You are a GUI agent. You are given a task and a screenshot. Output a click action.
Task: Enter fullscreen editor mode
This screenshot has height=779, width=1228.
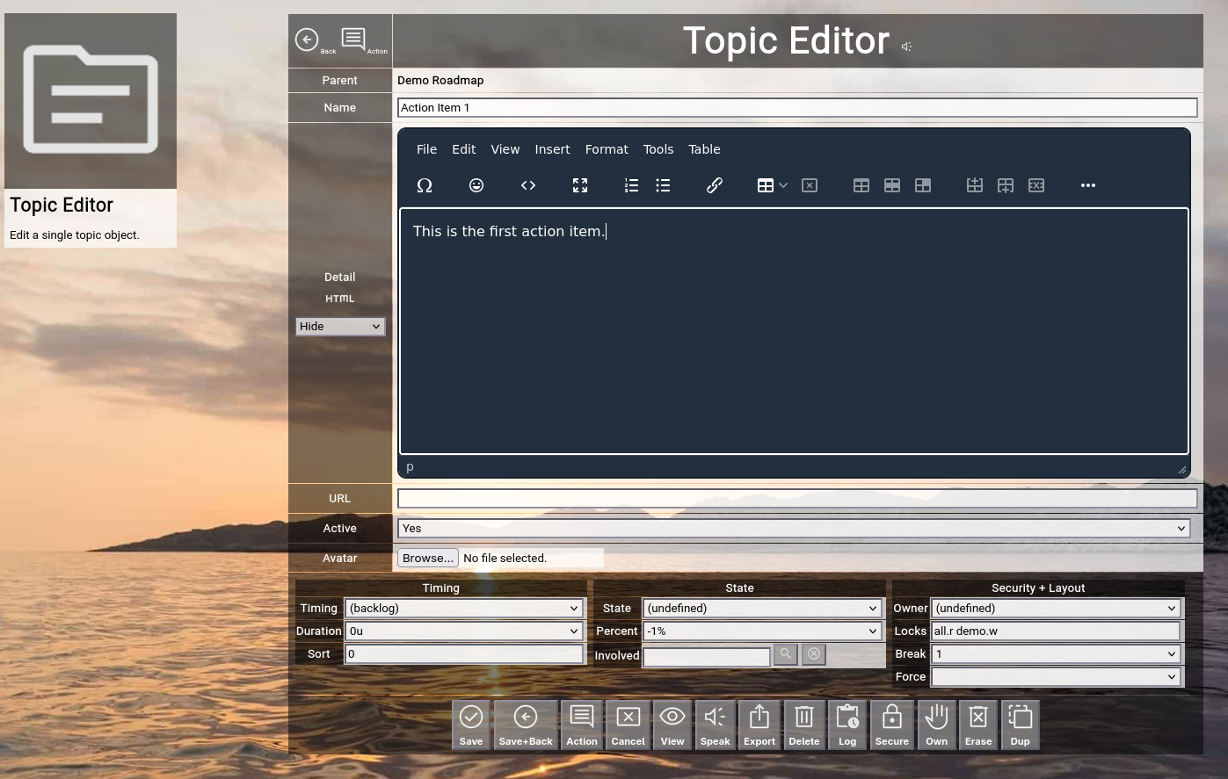tap(580, 185)
